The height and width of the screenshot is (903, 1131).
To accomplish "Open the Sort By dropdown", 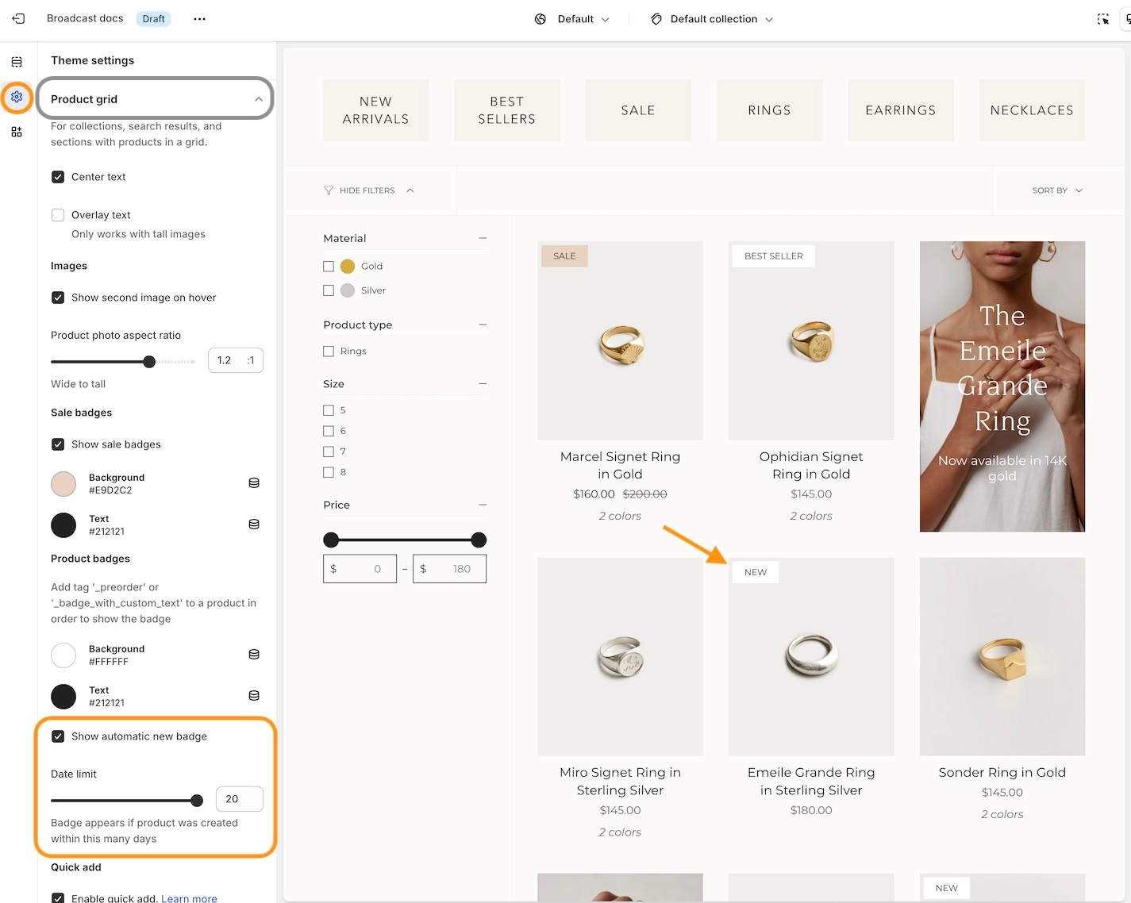I will click(1056, 190).
